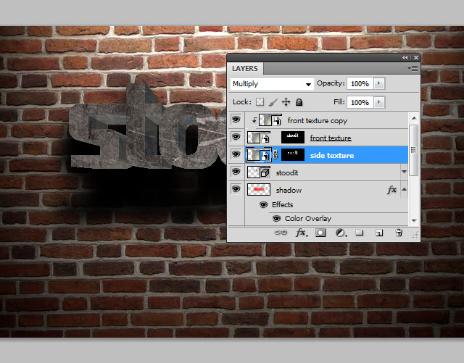Click mask link icon on side texture
Screen dimensions: 464x363
(275, 155)
